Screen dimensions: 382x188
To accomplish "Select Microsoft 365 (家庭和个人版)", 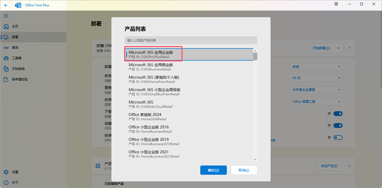I will point(189,79).
